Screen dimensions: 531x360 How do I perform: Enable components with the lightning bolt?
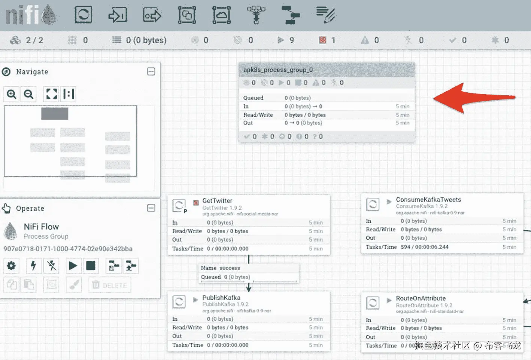(x=34, y=266)
